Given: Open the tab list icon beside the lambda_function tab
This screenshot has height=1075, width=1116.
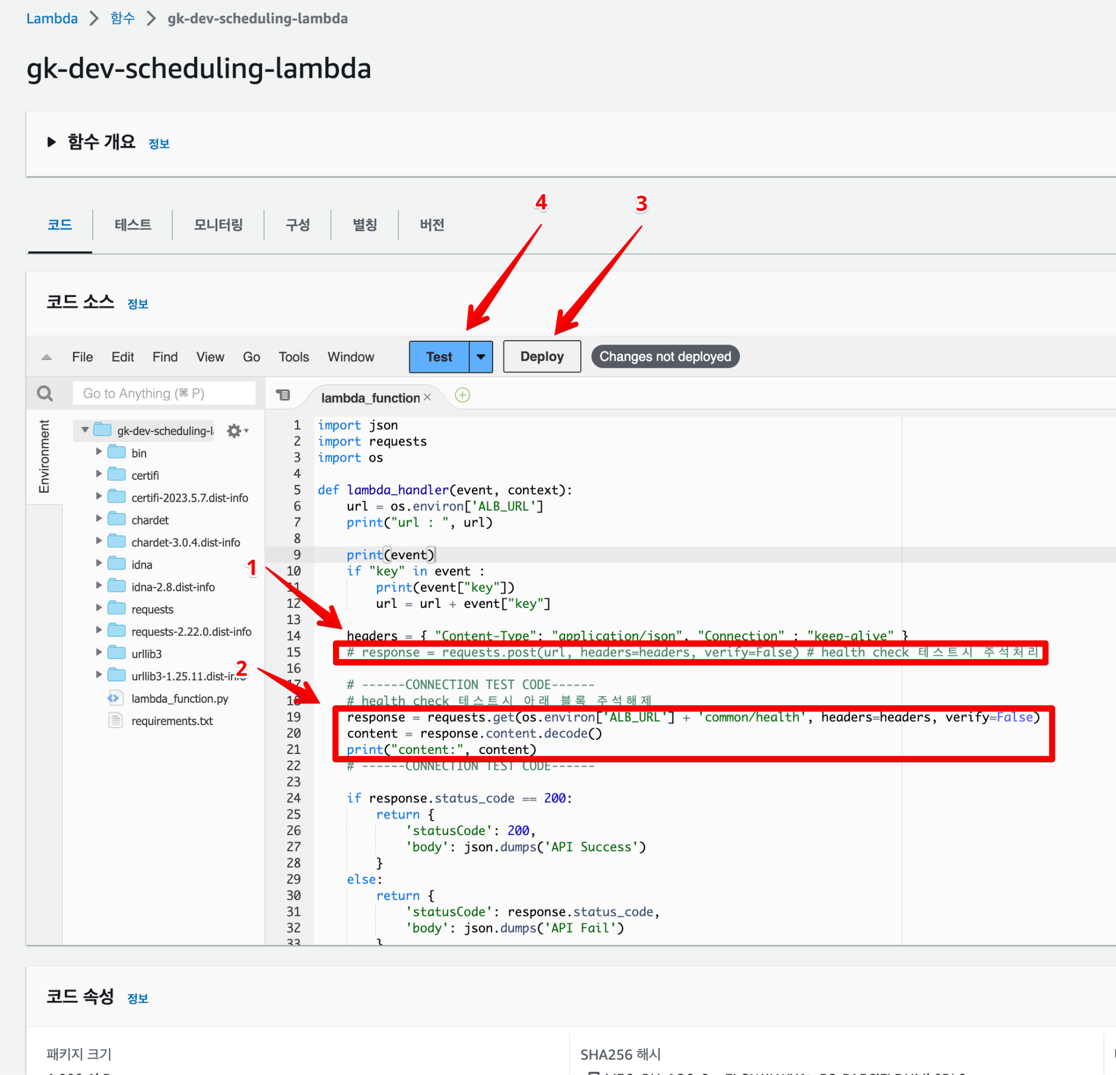Looking at the screenshot, I should pyautogui.click(x=283, y=394).
